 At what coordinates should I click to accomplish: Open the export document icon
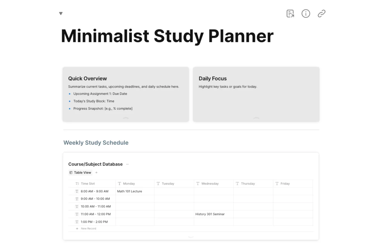coord(290,13)
